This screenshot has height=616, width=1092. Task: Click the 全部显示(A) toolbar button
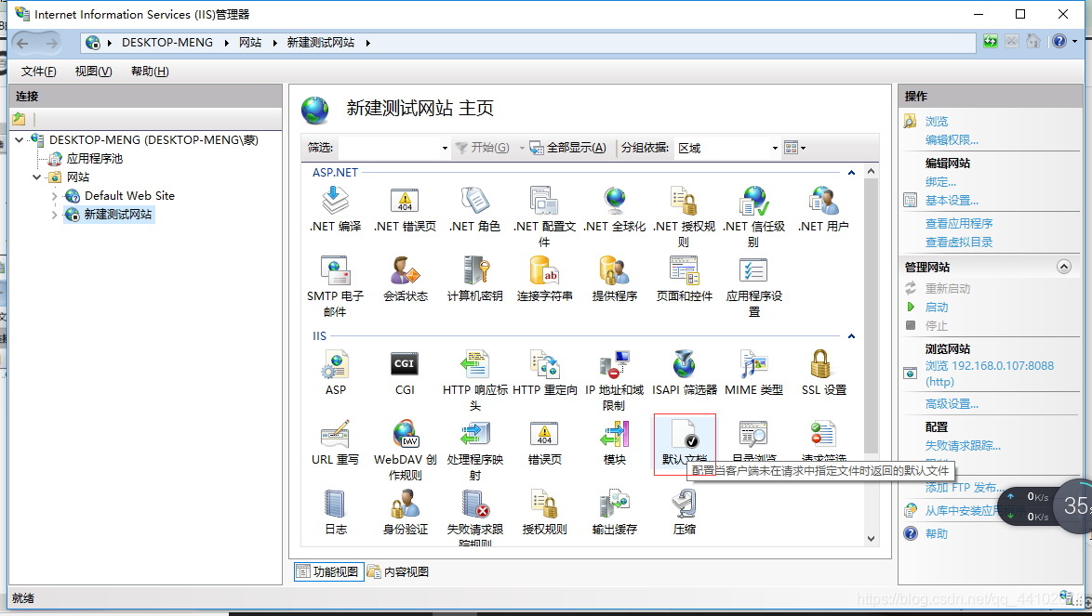[567, 148]
